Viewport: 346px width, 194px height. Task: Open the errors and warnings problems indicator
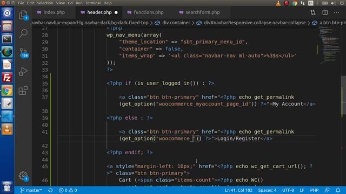point(68,190)
